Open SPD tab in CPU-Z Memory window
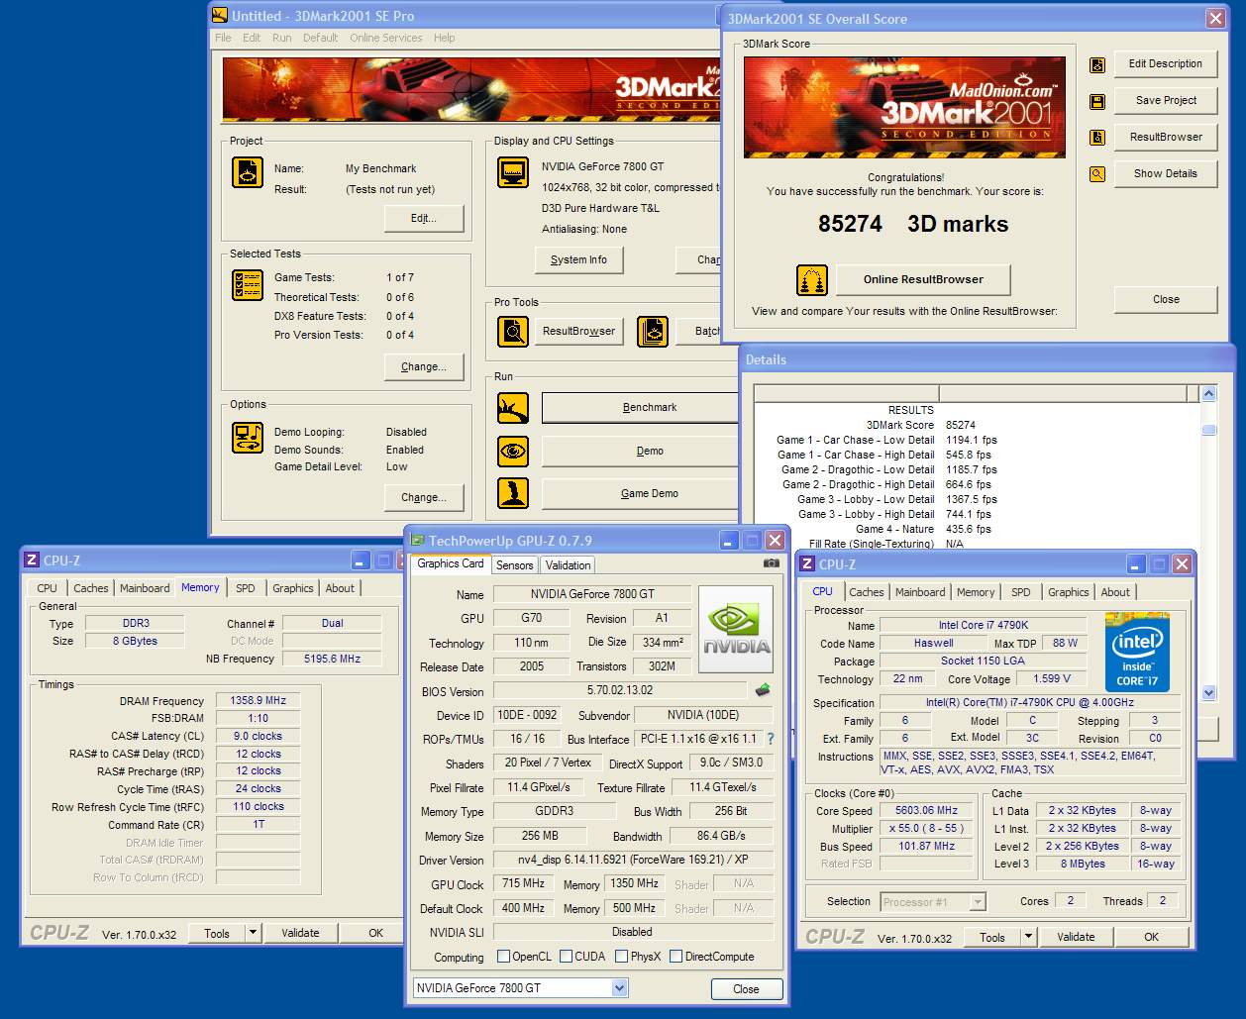Screen dimensions: 1246x1019 click(246, 588)
